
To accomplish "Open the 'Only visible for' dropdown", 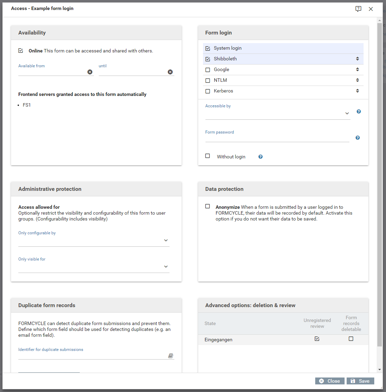I will coord(166,267).
